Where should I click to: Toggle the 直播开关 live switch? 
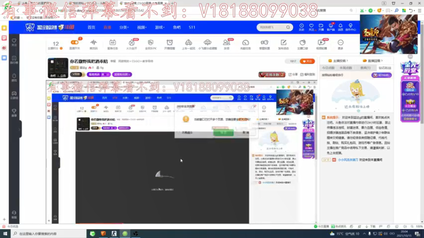(75, 43)
